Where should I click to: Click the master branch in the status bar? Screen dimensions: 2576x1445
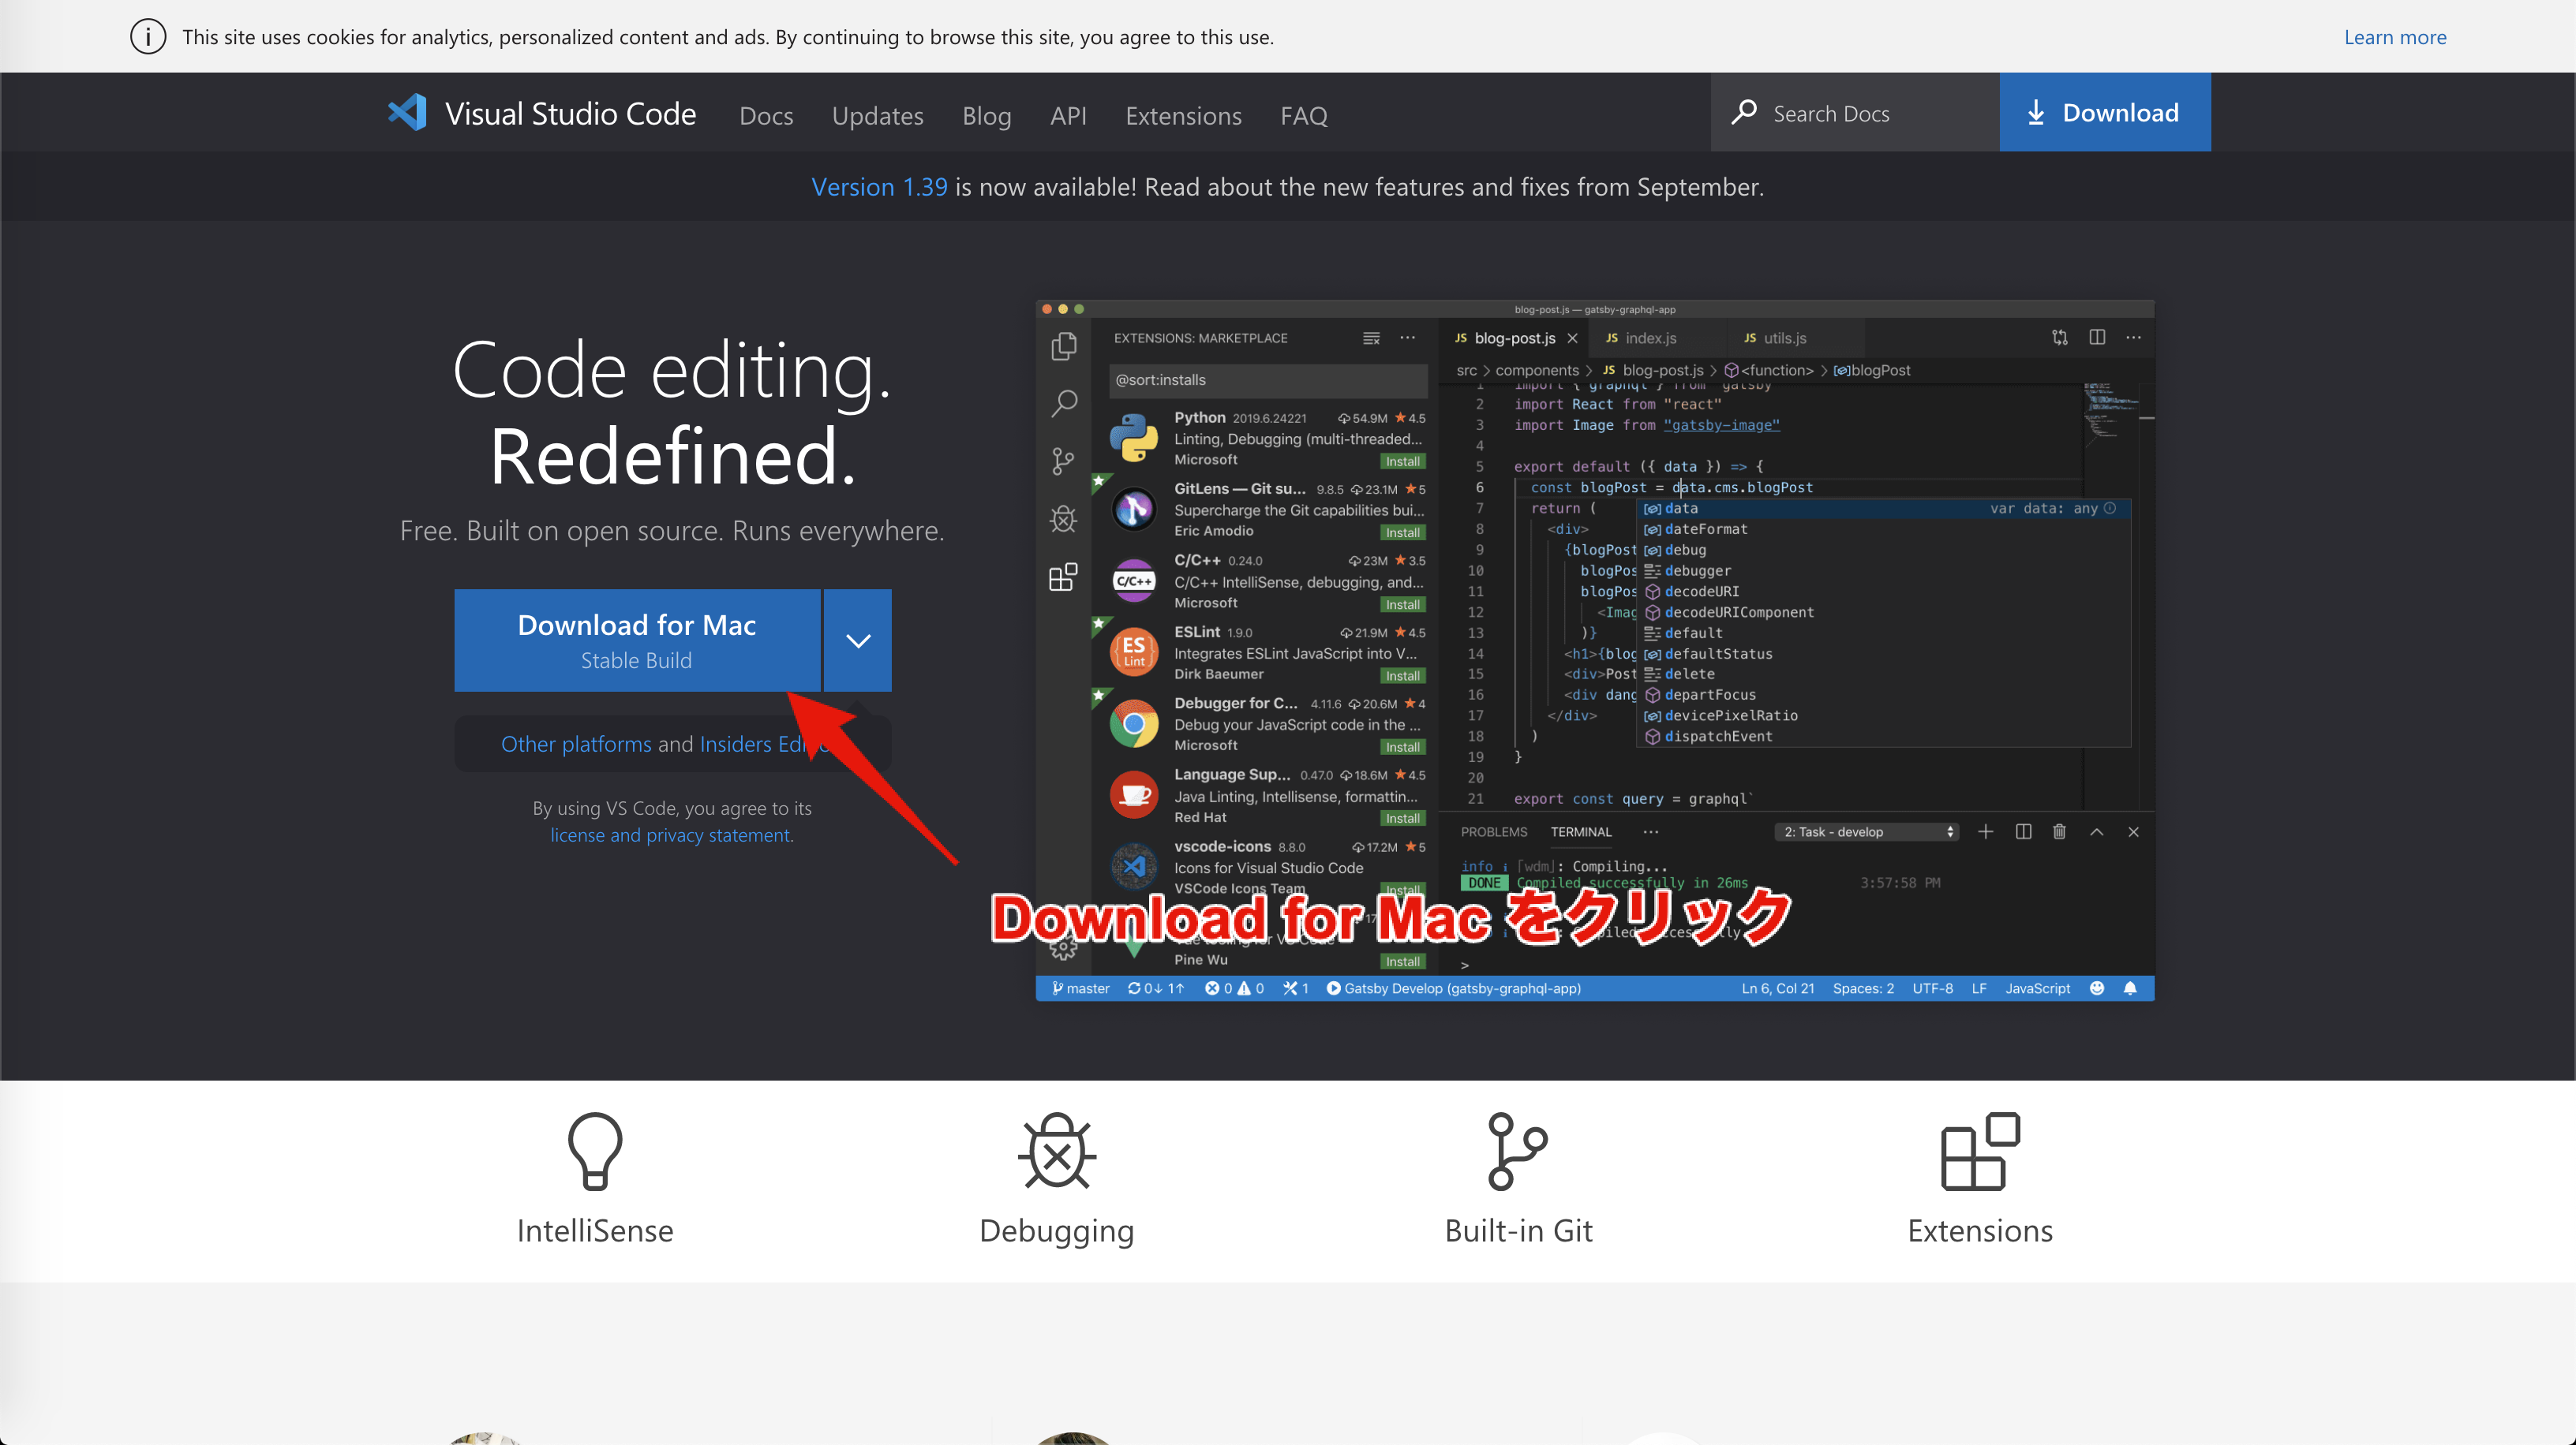pos(1081,988)
